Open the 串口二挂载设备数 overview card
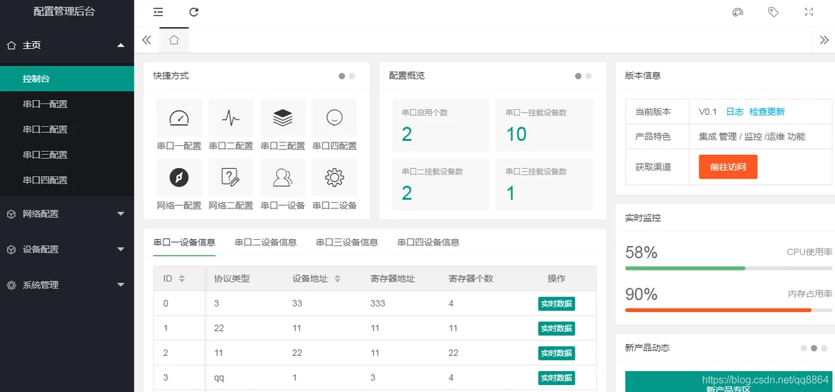This screenshot has width=835, height=392. click(439, 185)
